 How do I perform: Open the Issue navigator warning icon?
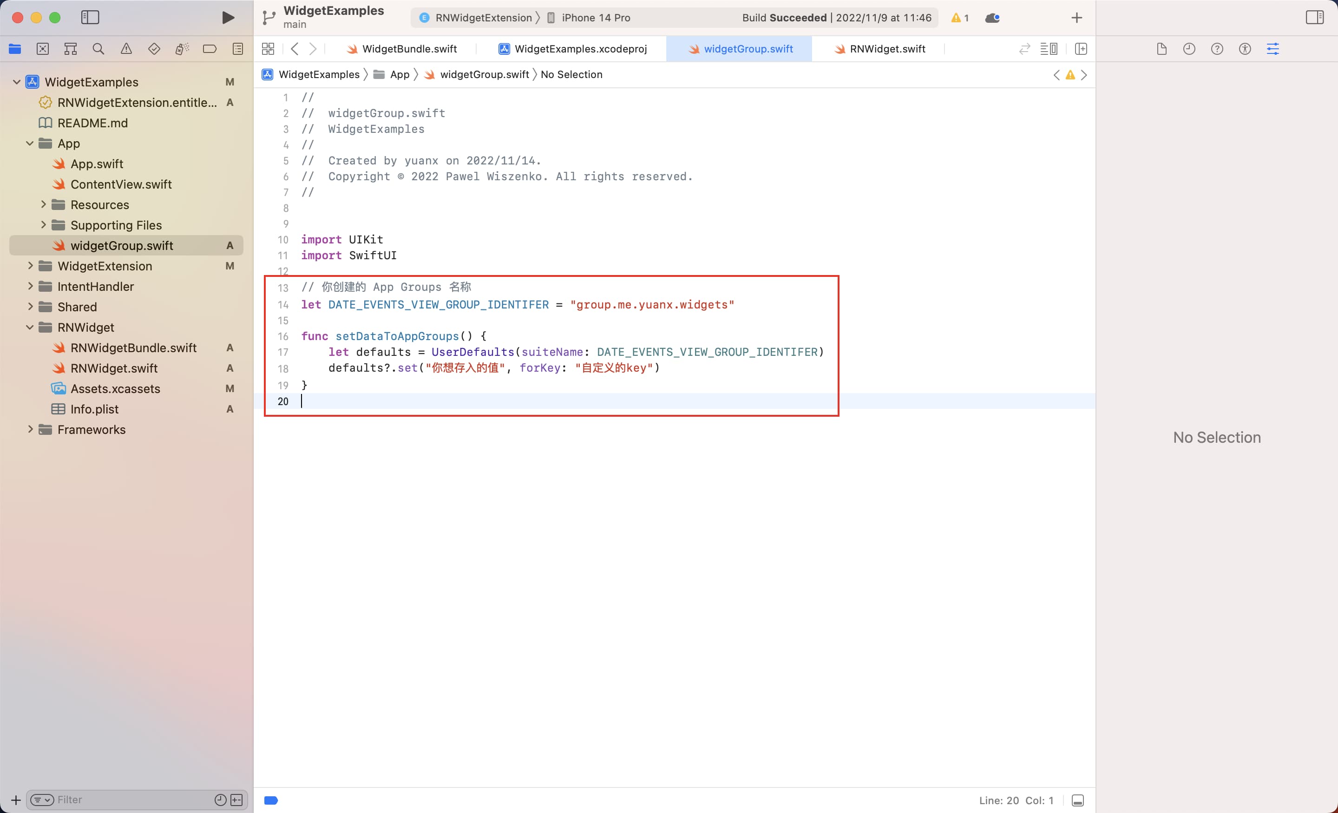126,49
